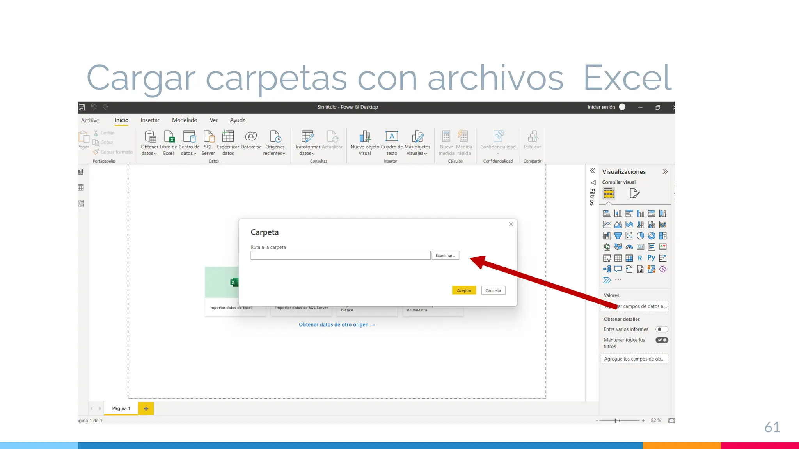Toggle the Entre varios informes switch
The height and width of the screenshot is (449, 799).
click(x=662, y=329)
